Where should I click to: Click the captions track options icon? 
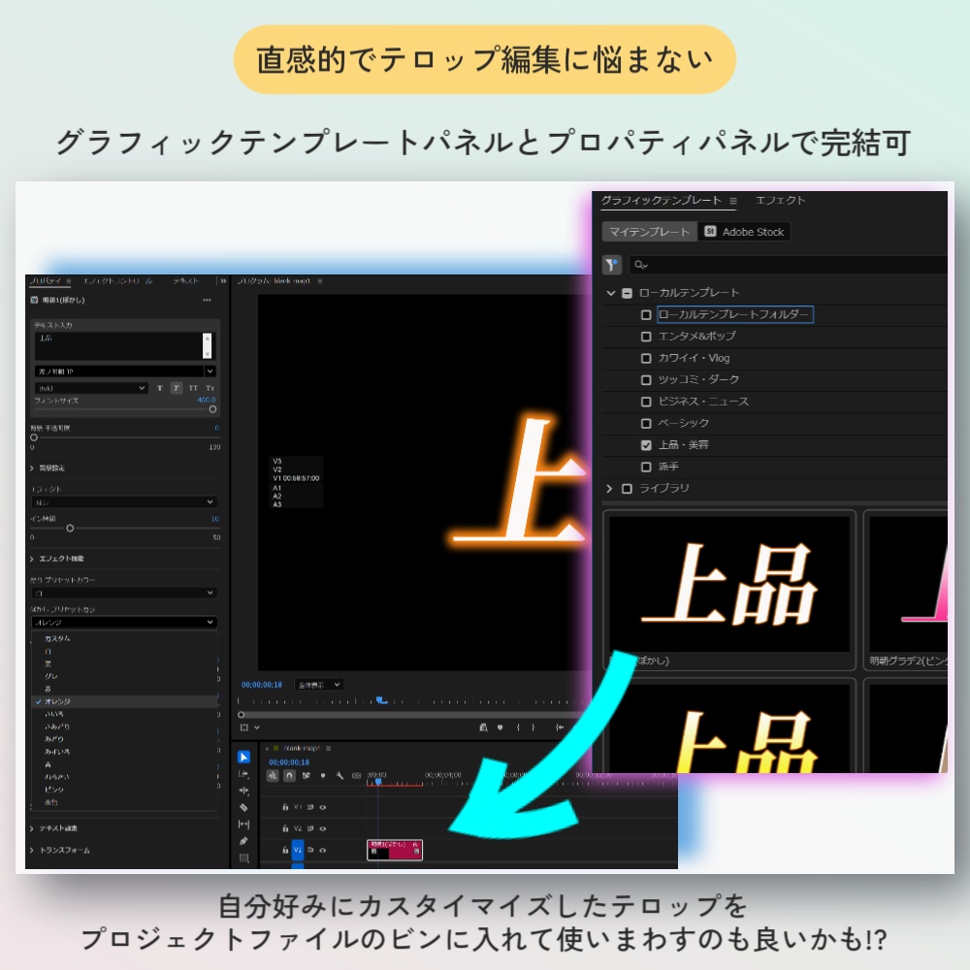[356, 776]
